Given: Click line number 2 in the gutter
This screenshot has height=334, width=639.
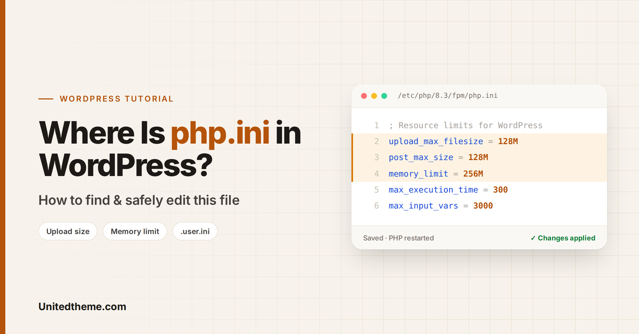Looking at the screenshot, I should [377, 142].
